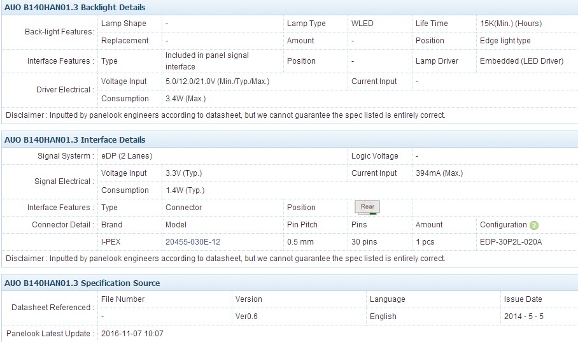Viewport: 578px width, 342px height.
Task: Select the 'Edge light type' position value
Action: click(505, 41)
